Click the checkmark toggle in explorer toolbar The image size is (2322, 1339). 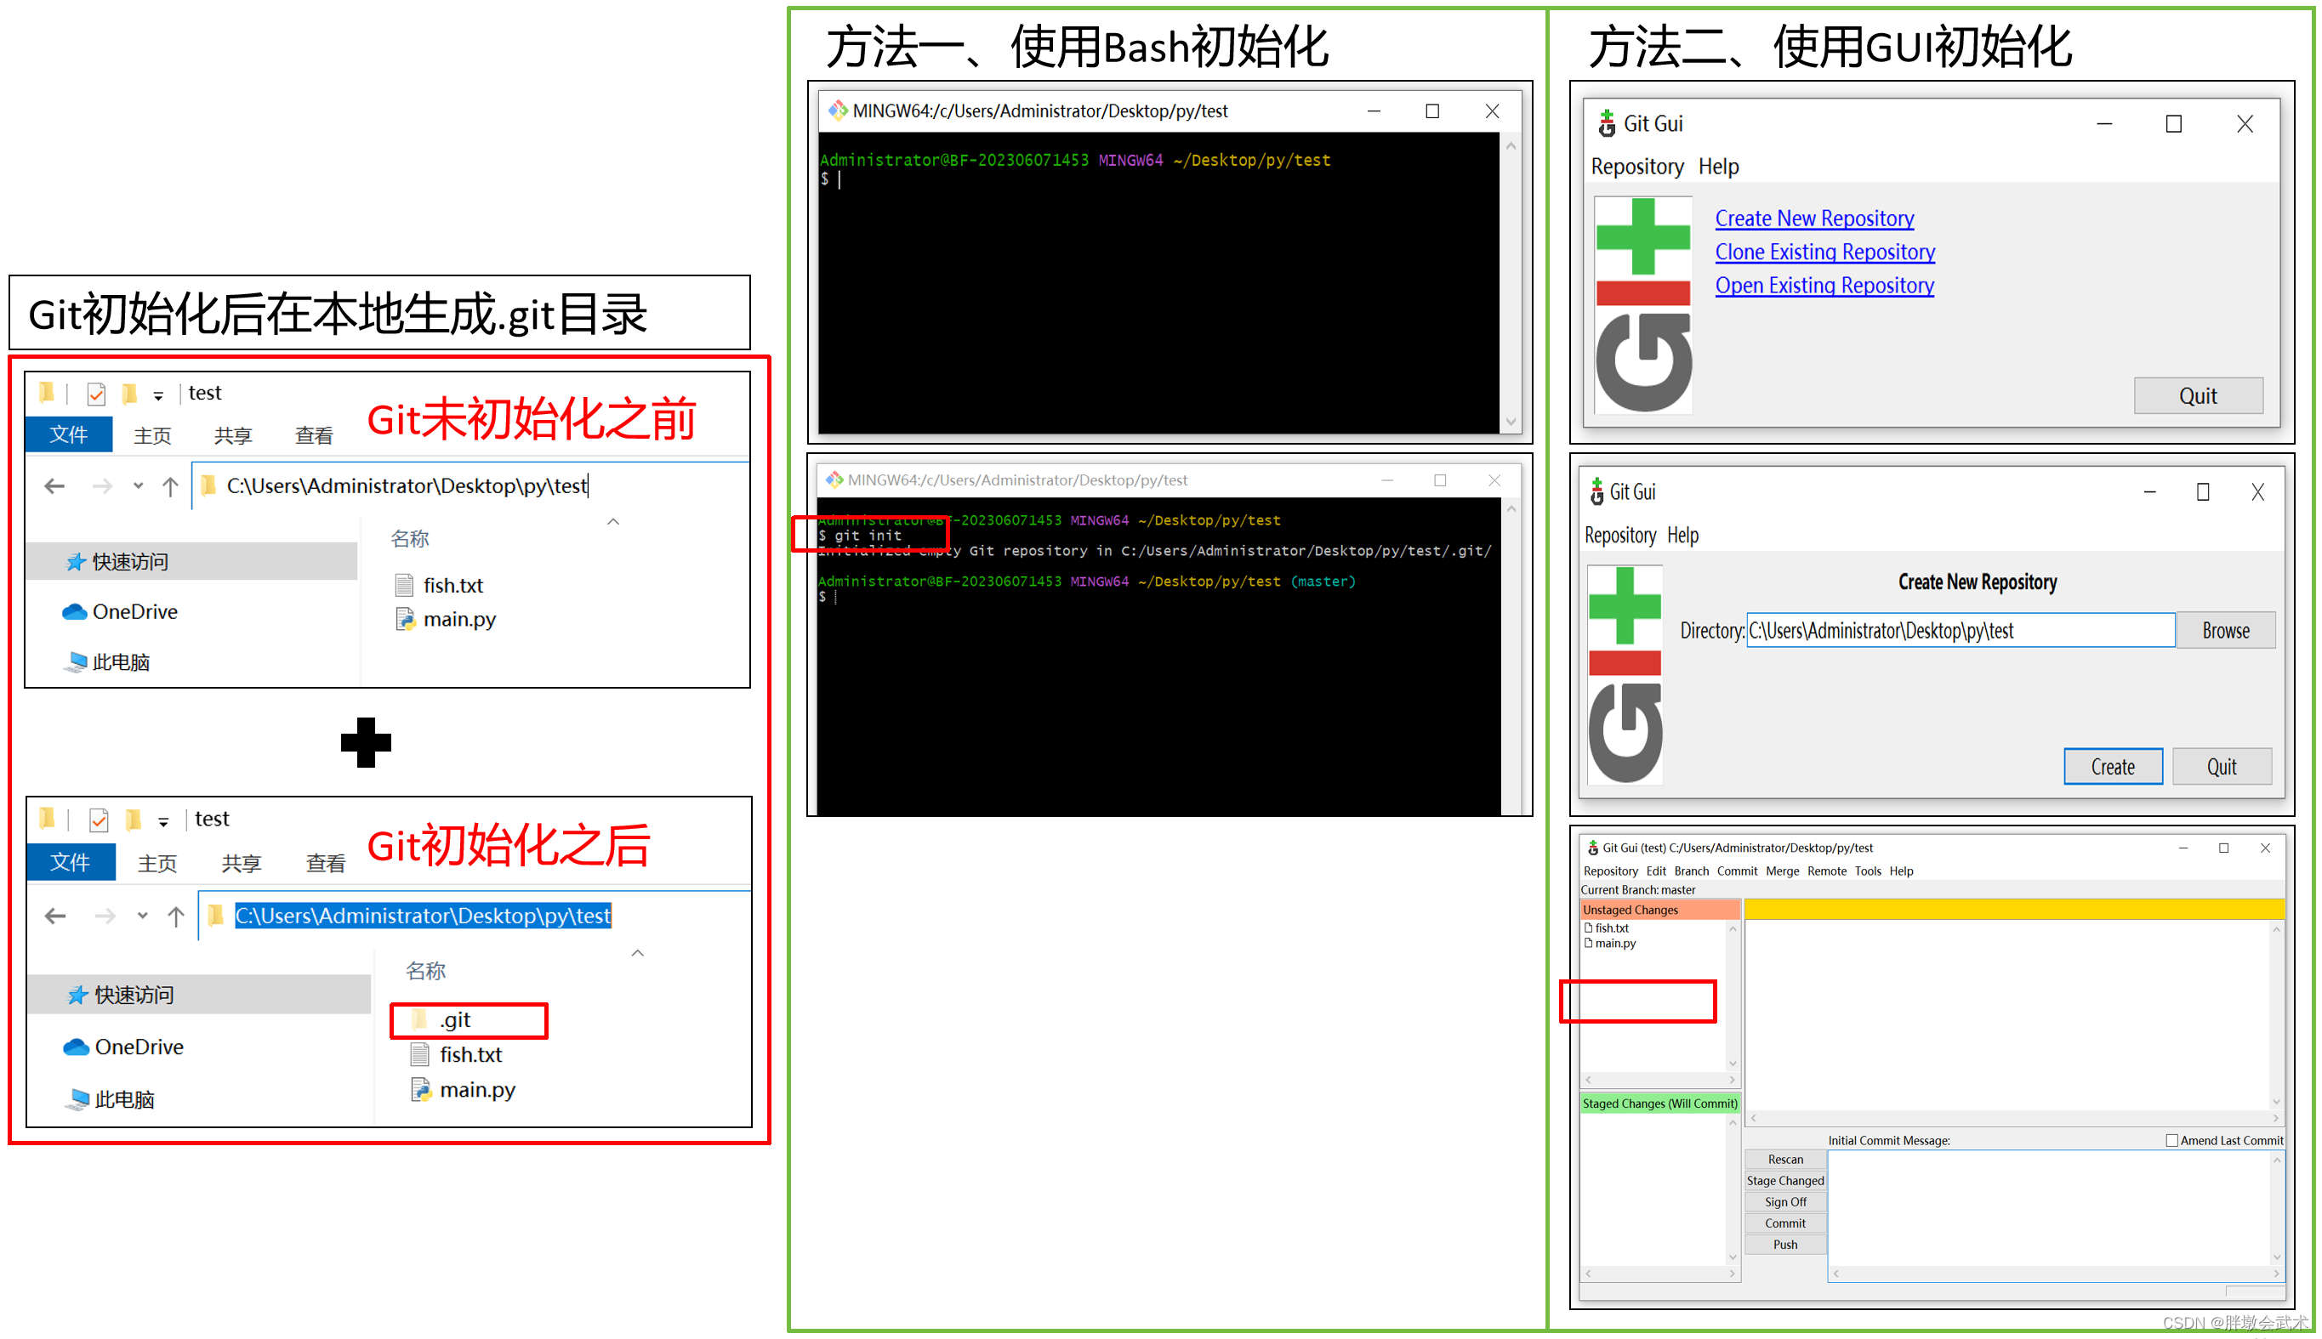[95, 393]
